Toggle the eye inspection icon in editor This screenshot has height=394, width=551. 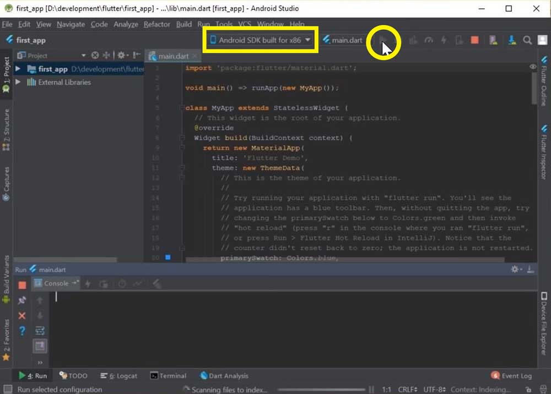(533, 67)
